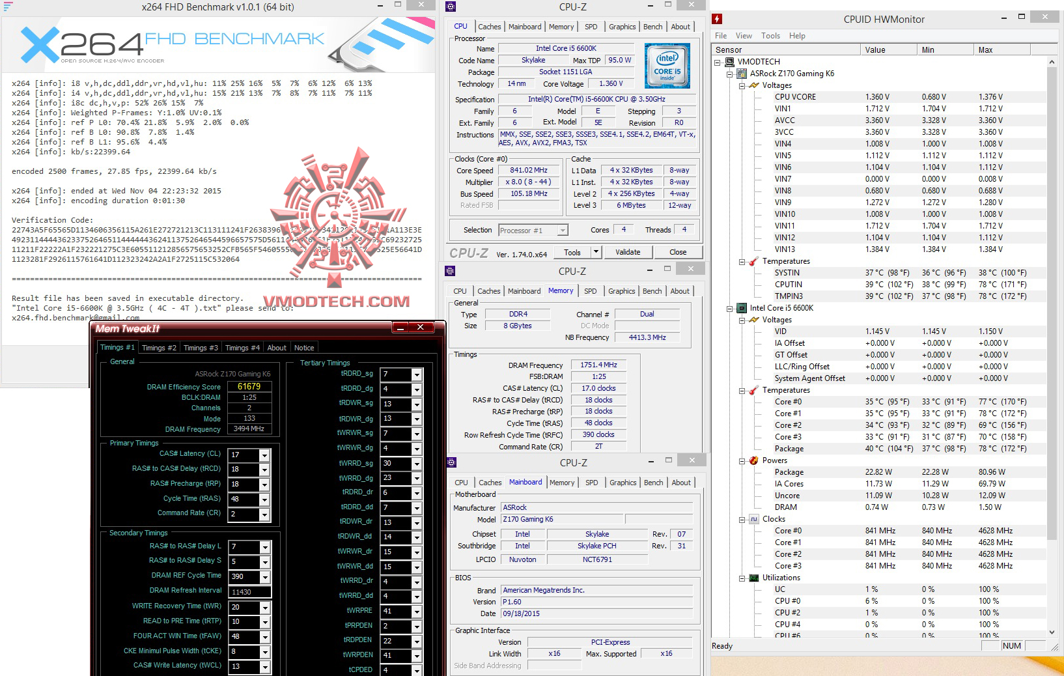Collapse the VMODTECH root node
Image resolution: width=1064 pixels, height=676 pixels.
point(718,62)
